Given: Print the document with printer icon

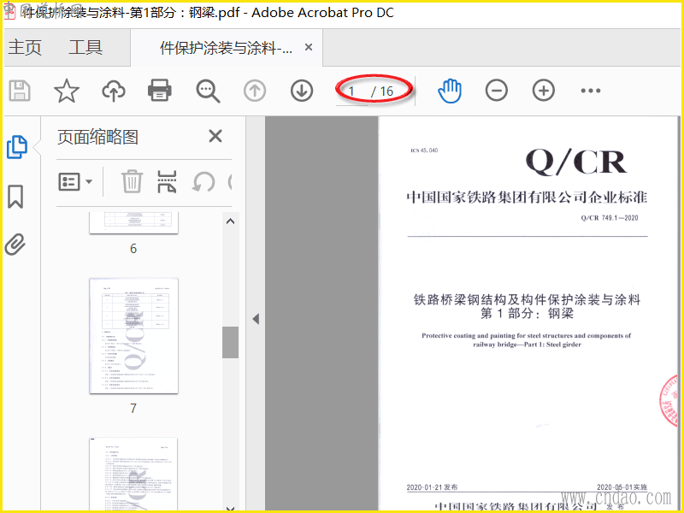Looking at the screenshot, I should pos(160,91).
